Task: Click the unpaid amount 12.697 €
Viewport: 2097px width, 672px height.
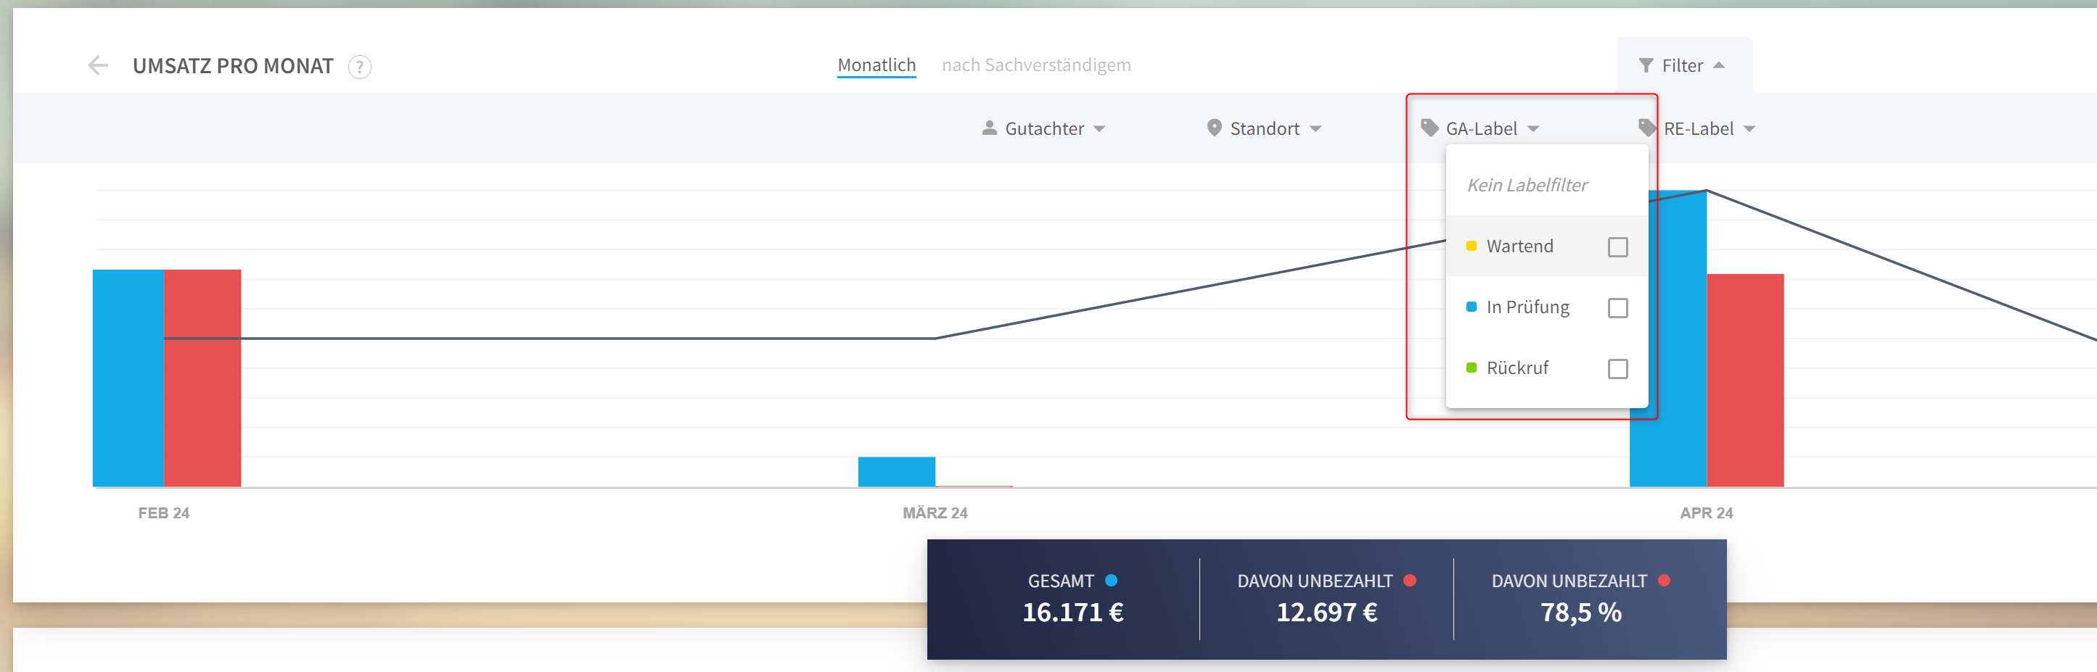Action: pos(1327,613)
